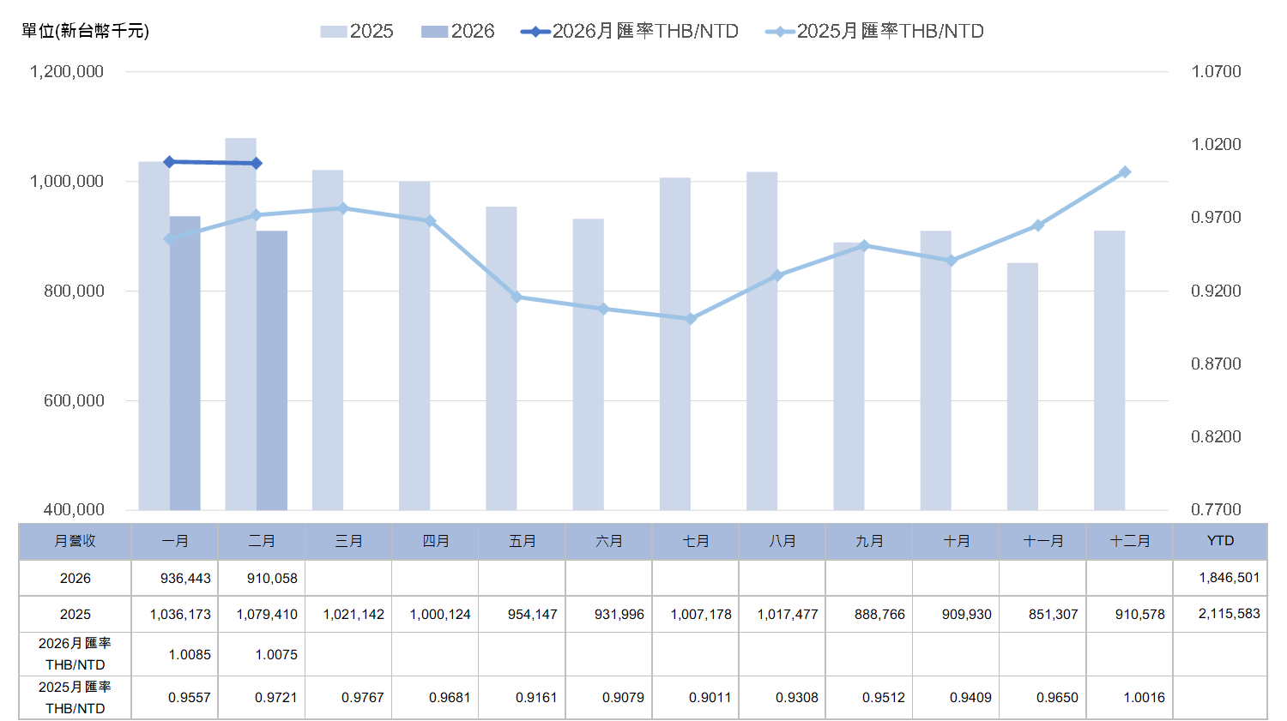Click the 2025 legend color swatch
This screenshot has height=721, width=1287.
click(x=333, y=32)
